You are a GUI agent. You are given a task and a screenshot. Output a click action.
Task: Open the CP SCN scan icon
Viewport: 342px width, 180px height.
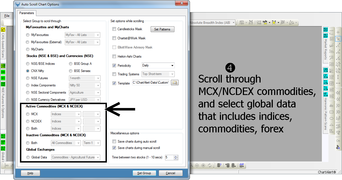click(326, 76)
